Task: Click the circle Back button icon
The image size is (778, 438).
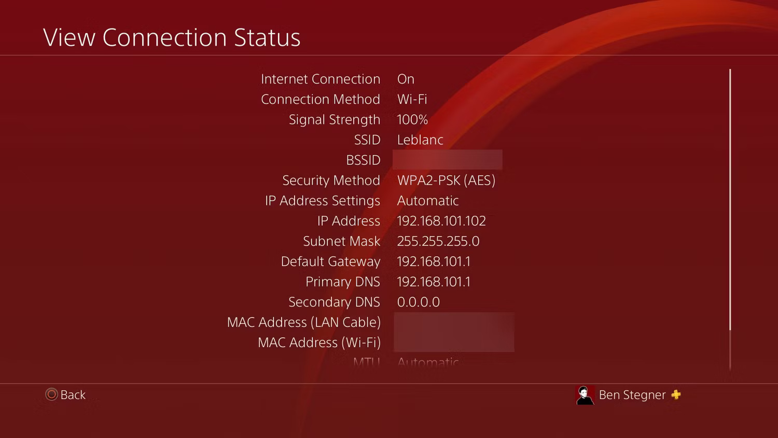Action: point(51,394)
